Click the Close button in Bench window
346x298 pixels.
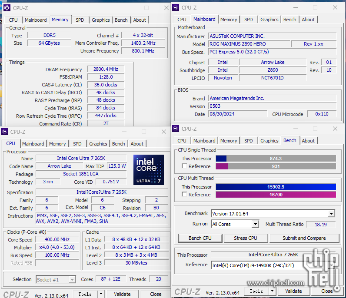coord(327,291)
